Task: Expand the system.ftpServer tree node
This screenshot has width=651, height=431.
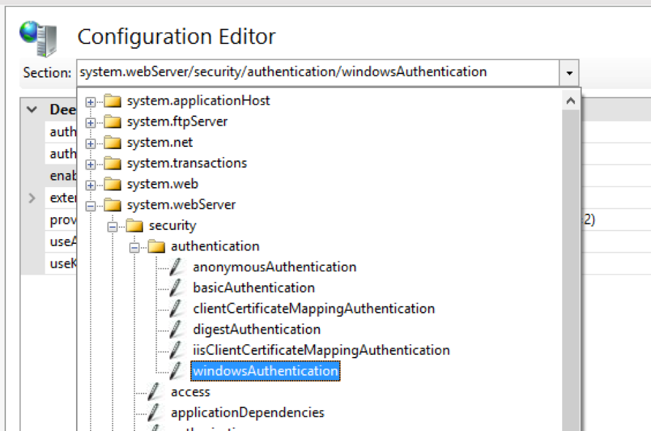Action: tap(90, 122)
